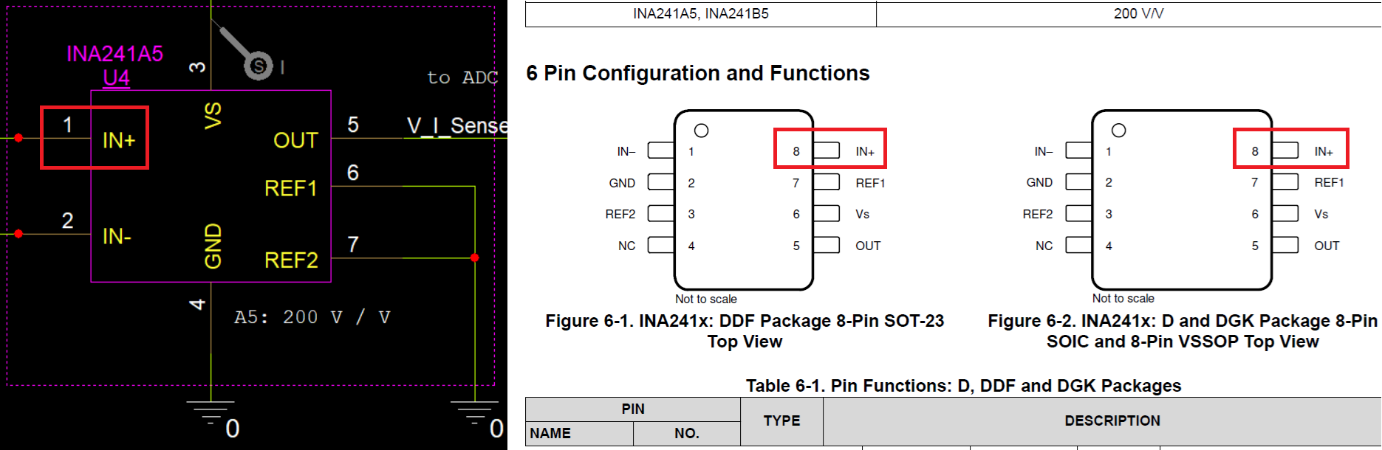Select the OUT pin label on U4
Image resolution: width=1382 pixels, height=450 pixels.
coord(295,140)
